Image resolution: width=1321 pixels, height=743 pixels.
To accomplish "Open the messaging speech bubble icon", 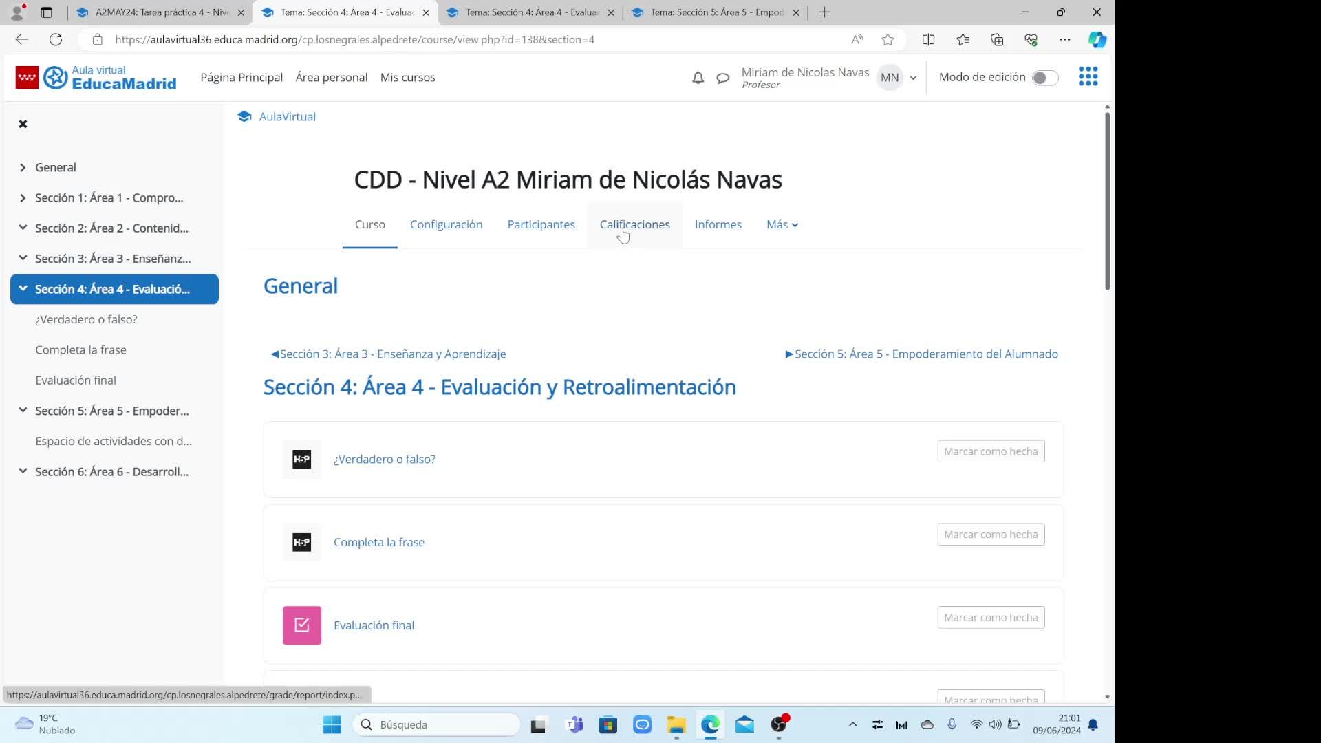I will pos(722,78).
